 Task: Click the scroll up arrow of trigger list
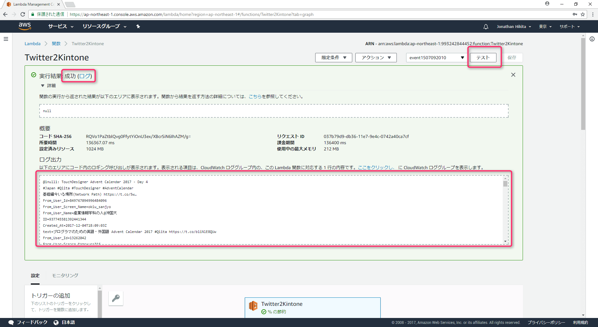pos(100,288)
